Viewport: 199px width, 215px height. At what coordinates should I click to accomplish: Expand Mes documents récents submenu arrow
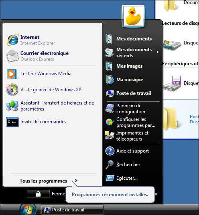[158, 52]
